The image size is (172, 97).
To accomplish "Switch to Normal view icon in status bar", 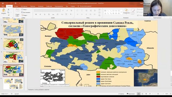I will tap(139, 94).
